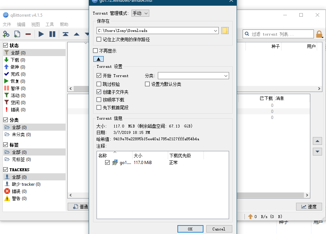Click the 种子 column header
The image size is (326, 234).
(264, 47)
